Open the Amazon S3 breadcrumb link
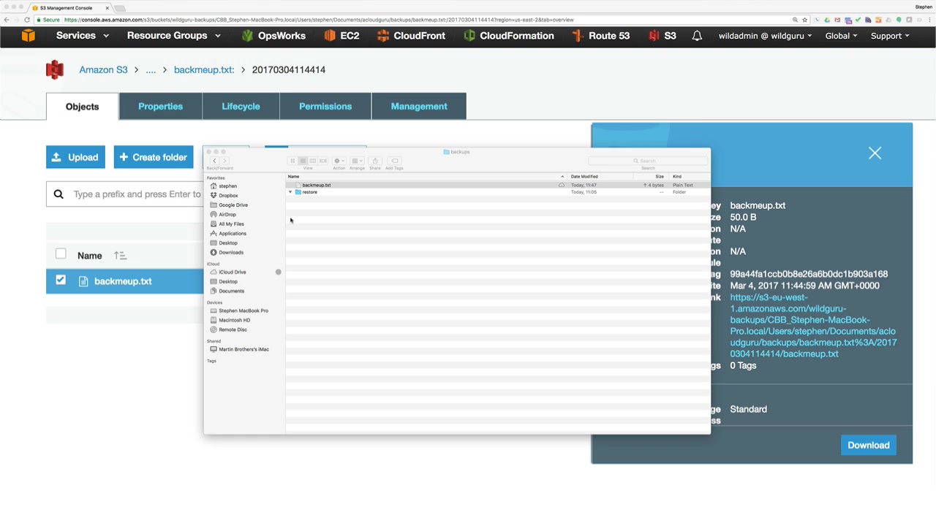This screenshot has width=936, height=526. pos(103,70)
